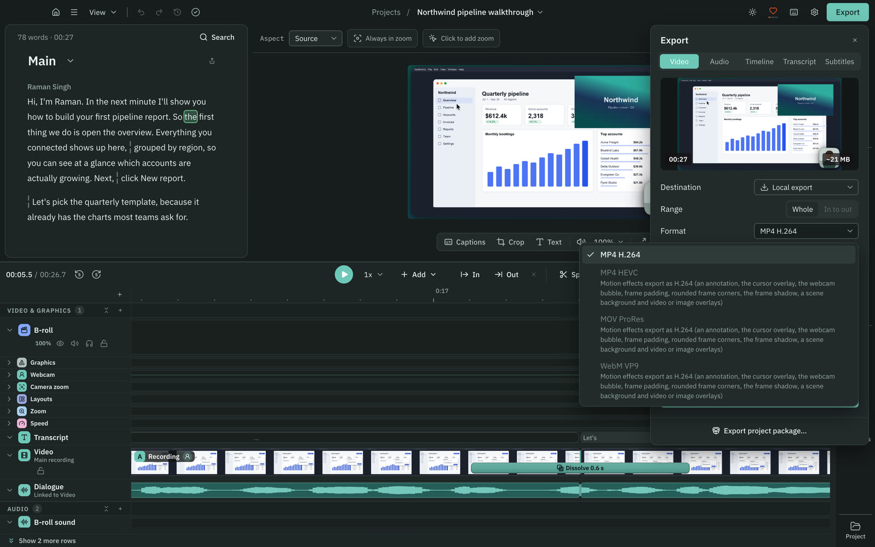Toggle B-roll track visibility eye

tap(60, 344)
